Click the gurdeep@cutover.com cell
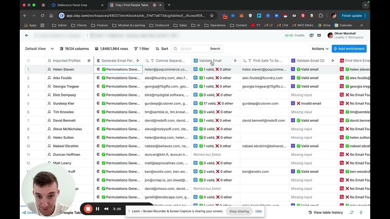The width and height of the screenshot is (390, 219). click(264, 103)
